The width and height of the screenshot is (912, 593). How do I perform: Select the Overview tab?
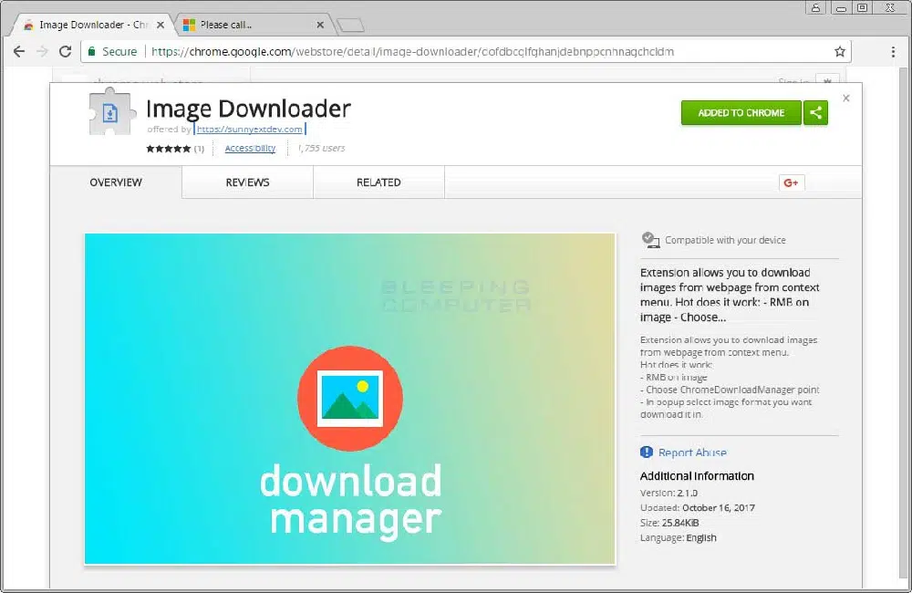(116, 182)
